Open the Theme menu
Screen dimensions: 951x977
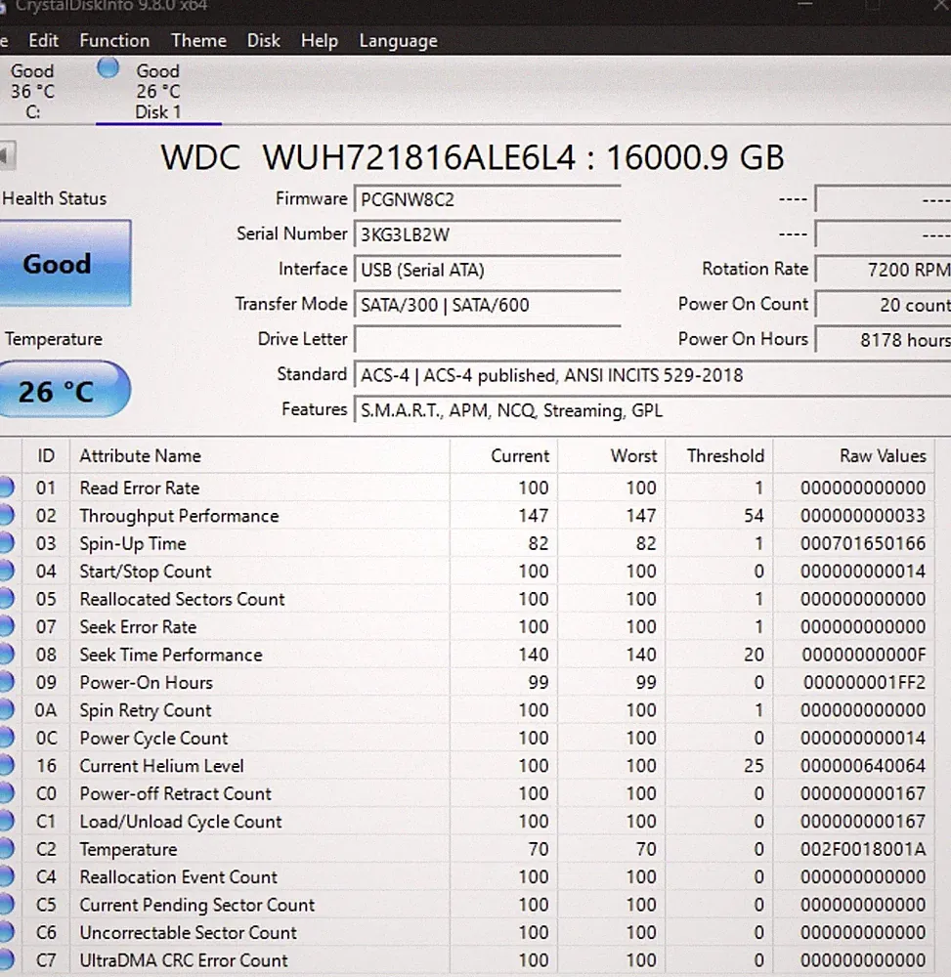[198, 40]
